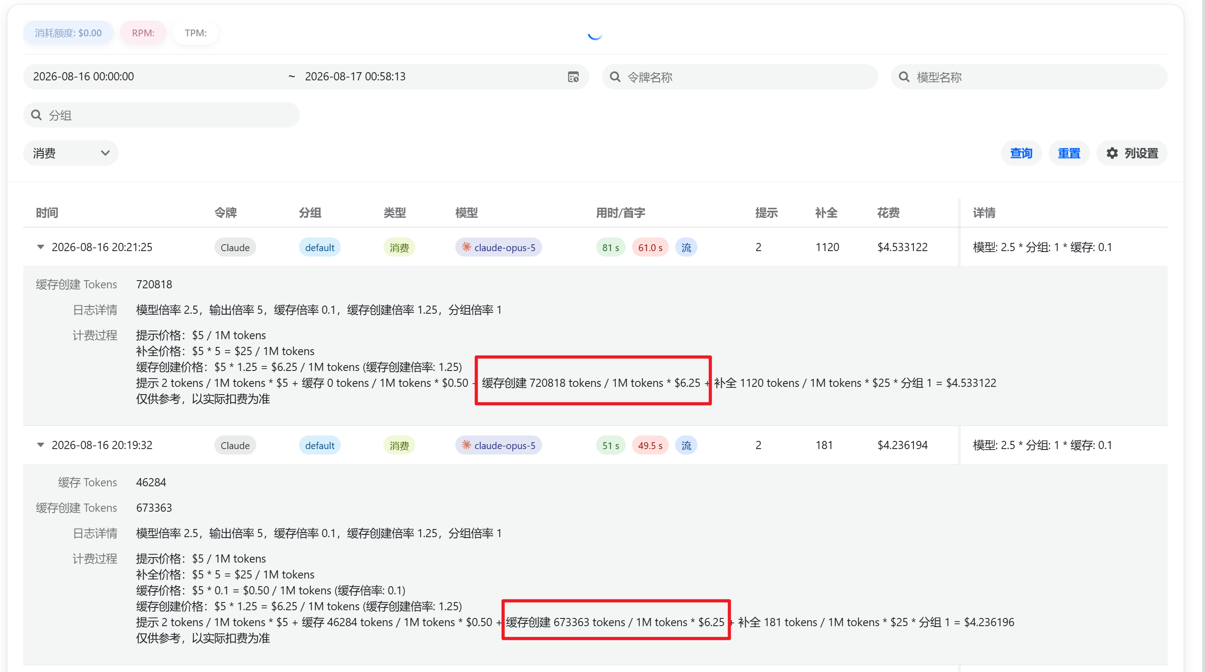
Task: Click Claude token tag in 20:21:25 row
Action: 235,247
